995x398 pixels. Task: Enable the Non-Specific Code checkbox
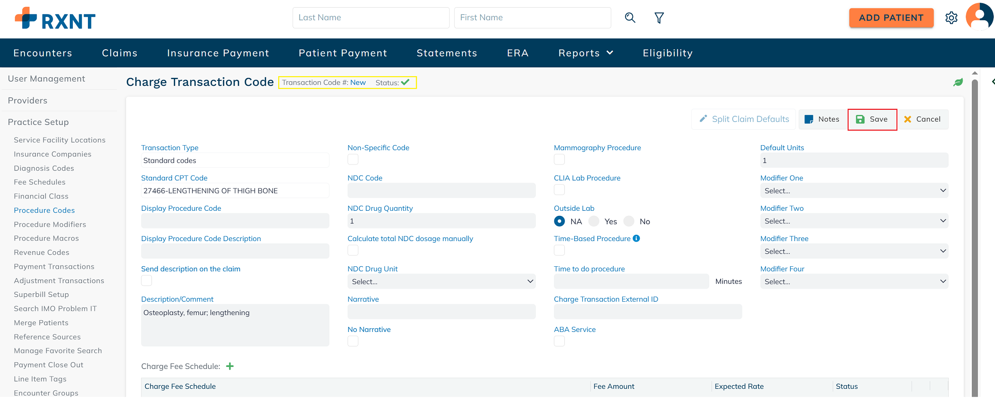click(x=353, y=160)
